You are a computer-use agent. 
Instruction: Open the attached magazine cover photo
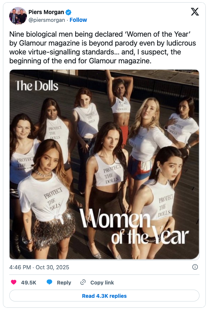pos(104,164)
